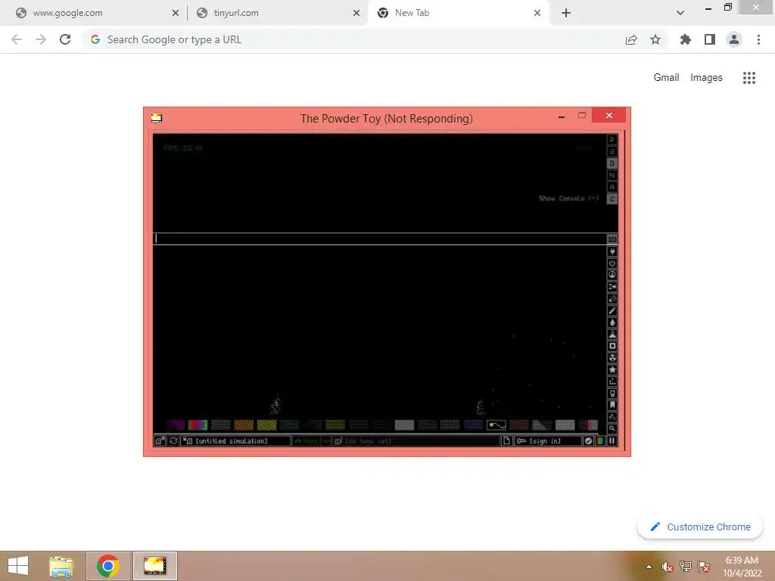
Task: Click the [untitled simulation] save button
Action: pos(236,441)
